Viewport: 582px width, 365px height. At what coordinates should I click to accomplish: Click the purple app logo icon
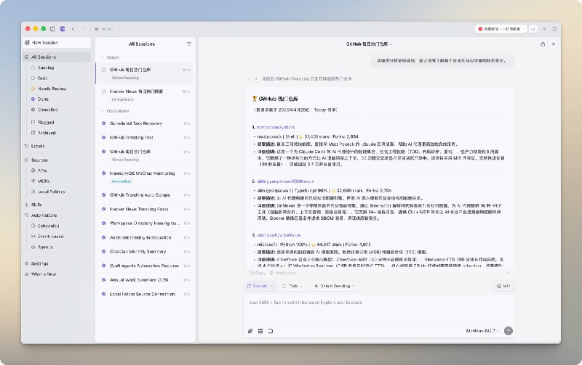point(63,29)
